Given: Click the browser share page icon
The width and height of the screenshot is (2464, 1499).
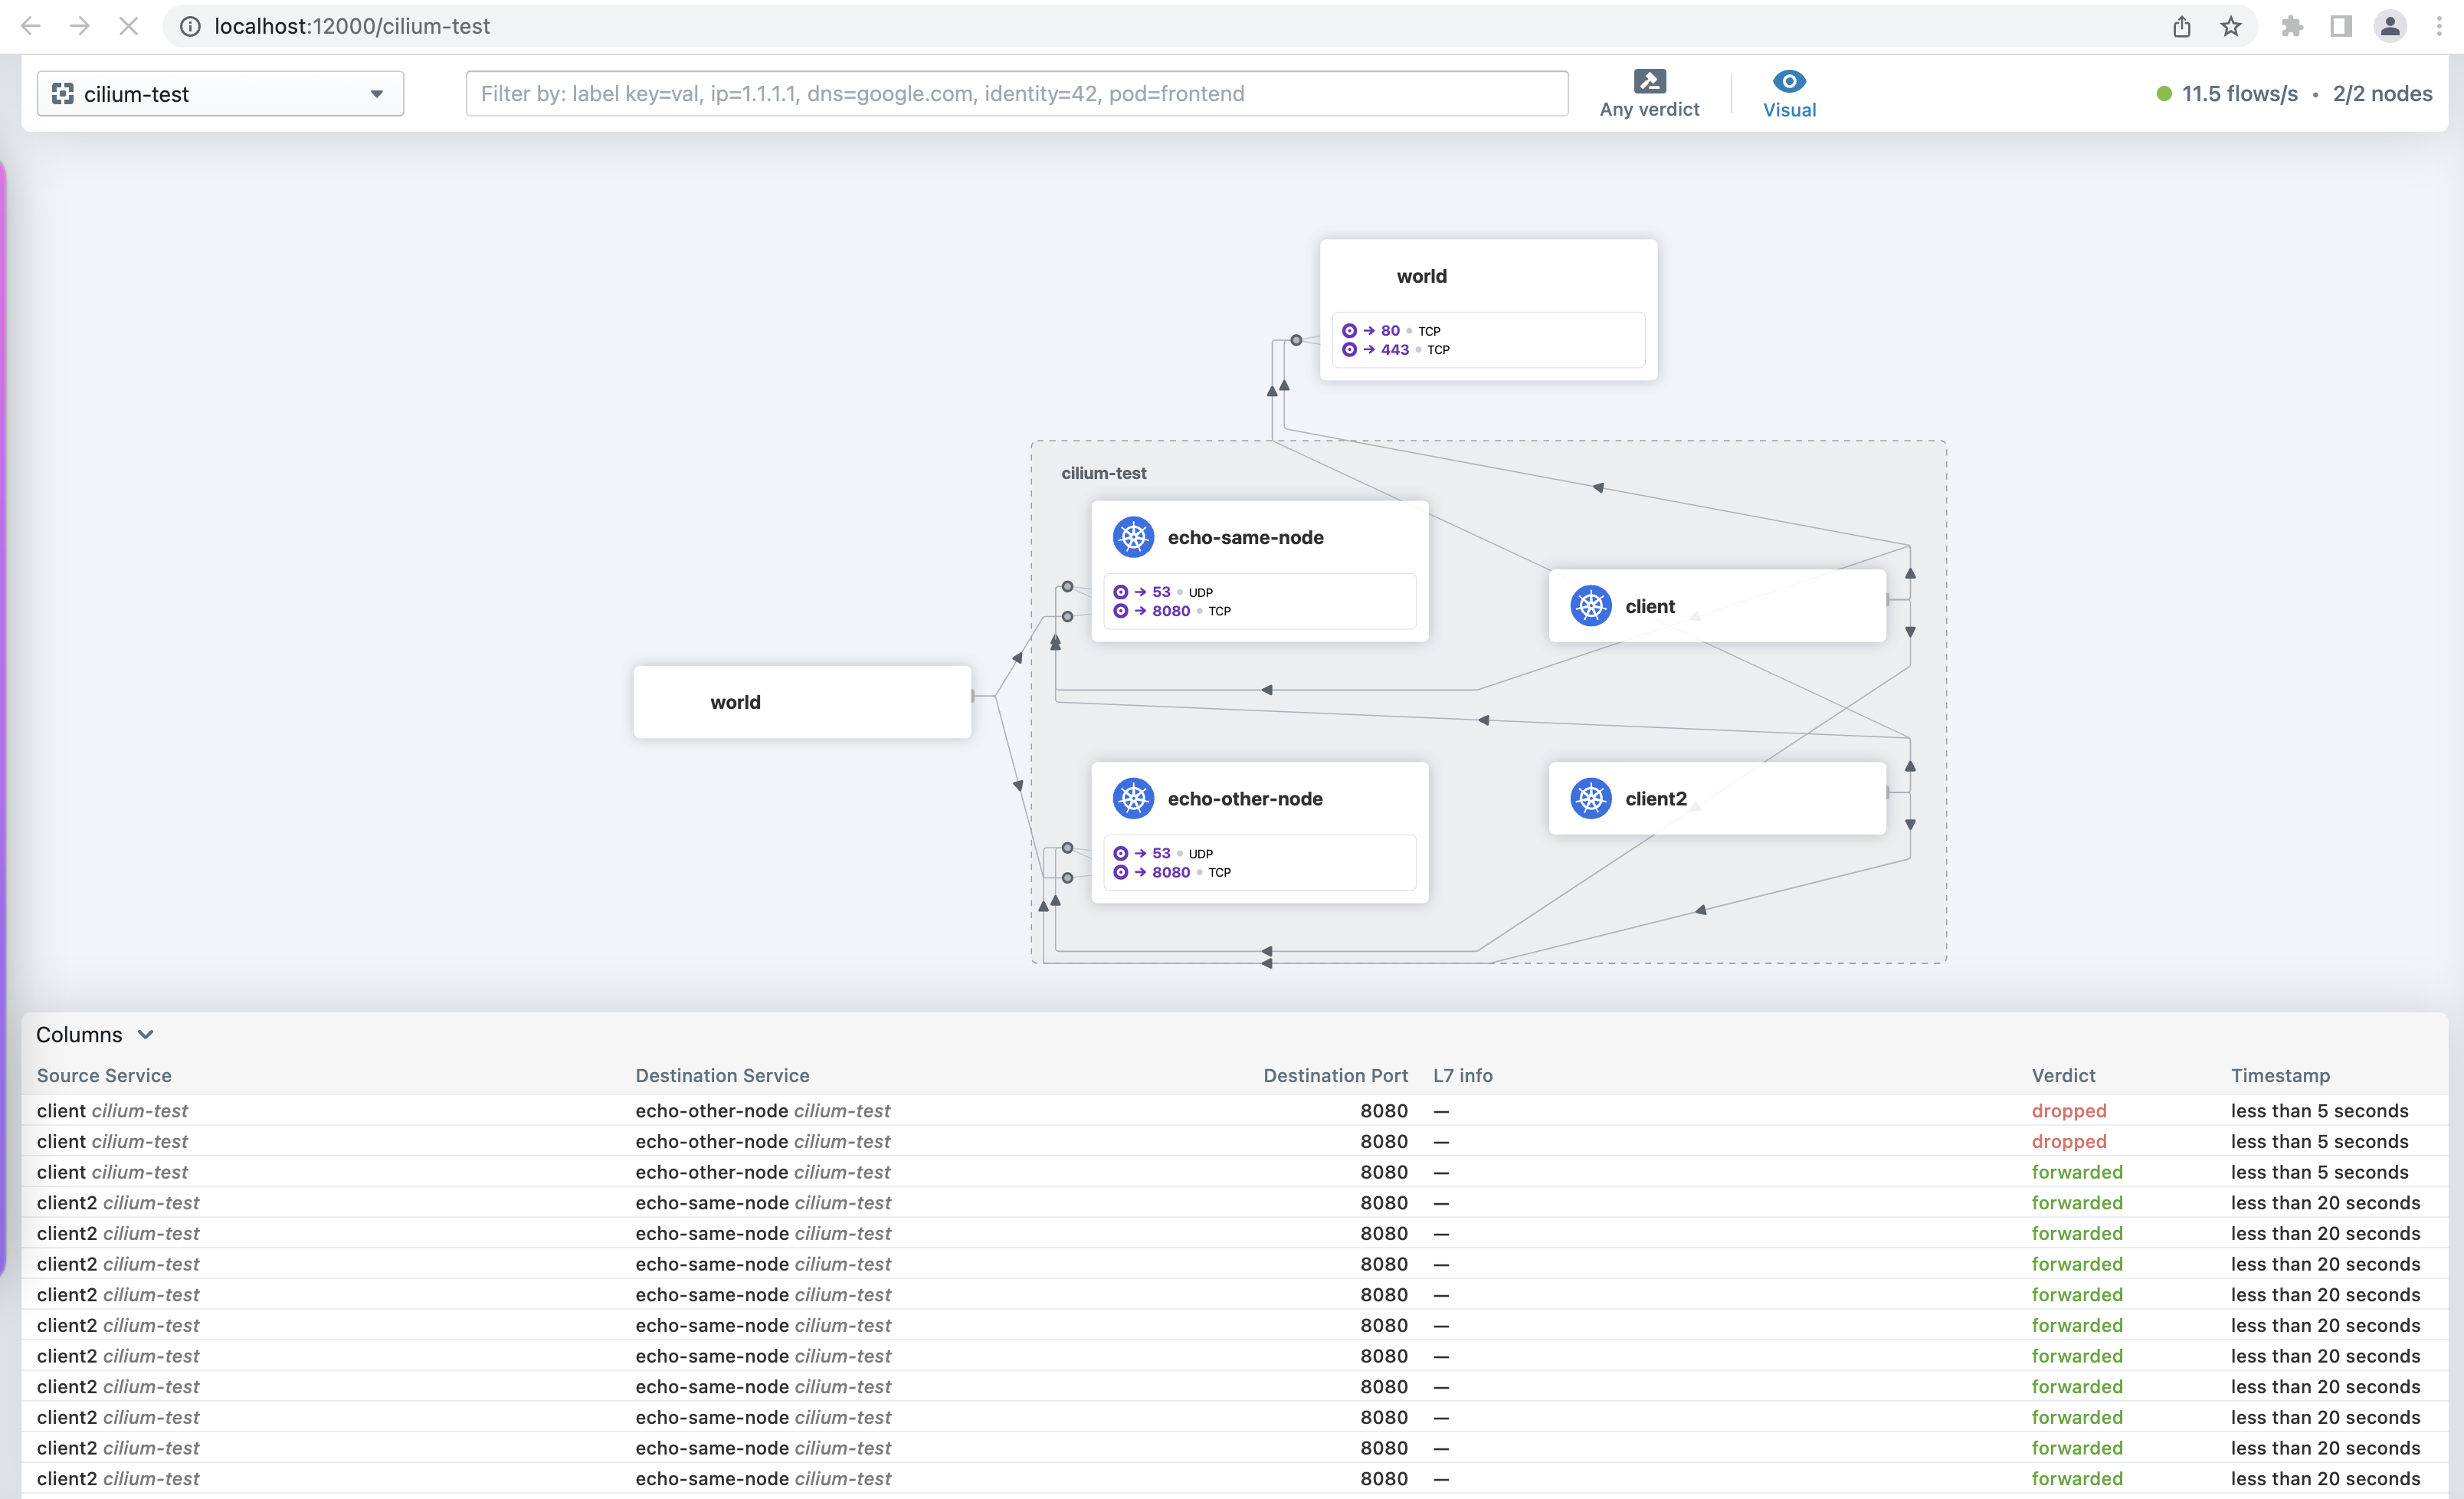Looking at the screenshot, I should click(x=2181, y=26).
